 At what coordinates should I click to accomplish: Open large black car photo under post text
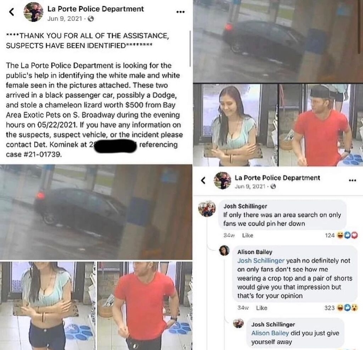click(96, 212)
